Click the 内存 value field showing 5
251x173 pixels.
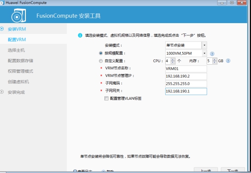tap(210, 61)
